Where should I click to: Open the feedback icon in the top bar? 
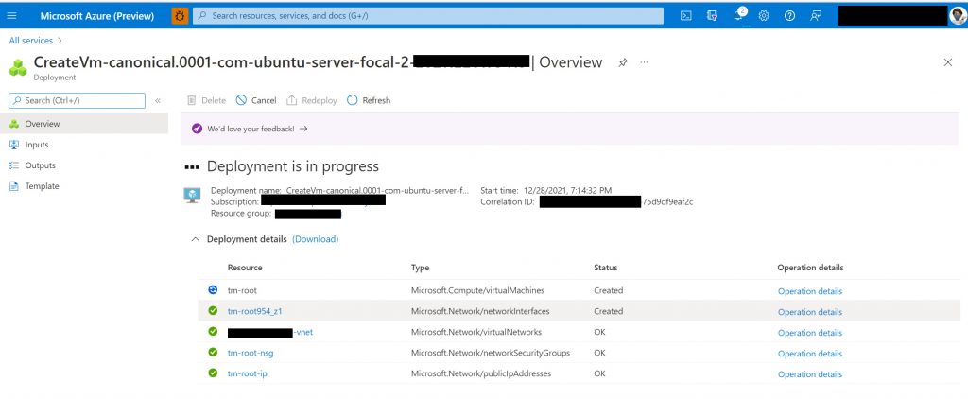(x=816, y=16)
